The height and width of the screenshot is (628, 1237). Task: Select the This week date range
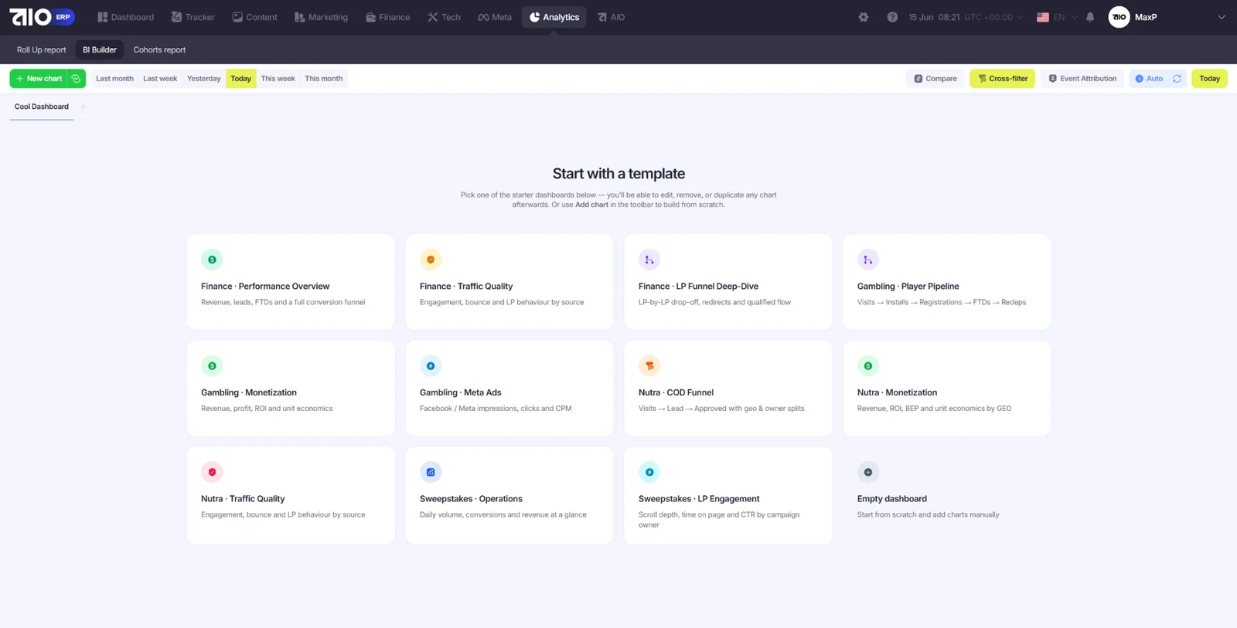point(278,79)
